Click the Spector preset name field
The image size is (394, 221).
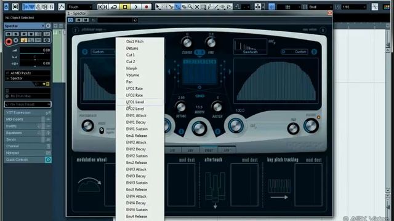(x=115, y=20)
